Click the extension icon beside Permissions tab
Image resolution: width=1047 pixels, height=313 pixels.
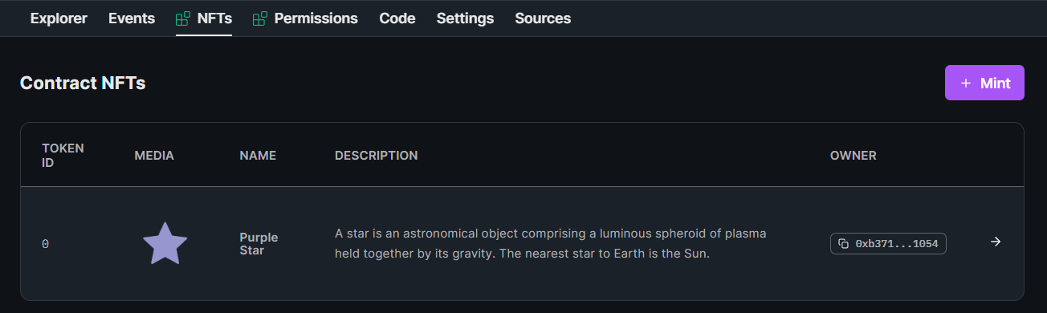[259, 18]
